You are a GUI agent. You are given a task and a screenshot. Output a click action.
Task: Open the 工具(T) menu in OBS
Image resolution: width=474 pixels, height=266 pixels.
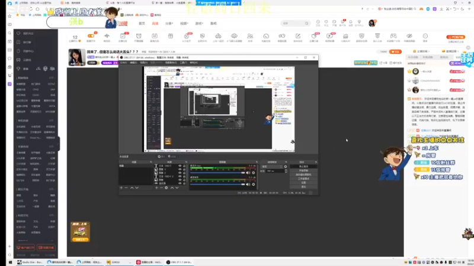pos(183,63)
